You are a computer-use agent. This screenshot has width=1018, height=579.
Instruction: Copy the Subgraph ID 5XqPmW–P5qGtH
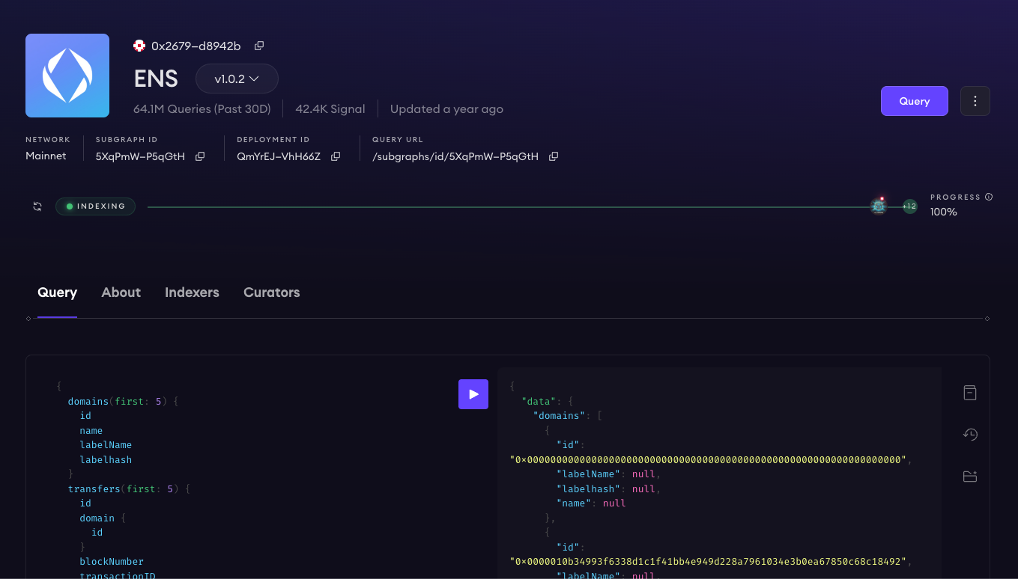click(200, 156)
